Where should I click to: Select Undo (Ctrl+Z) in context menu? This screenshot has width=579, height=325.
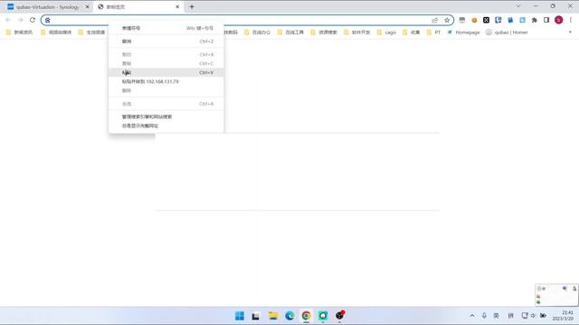point(166,42)
